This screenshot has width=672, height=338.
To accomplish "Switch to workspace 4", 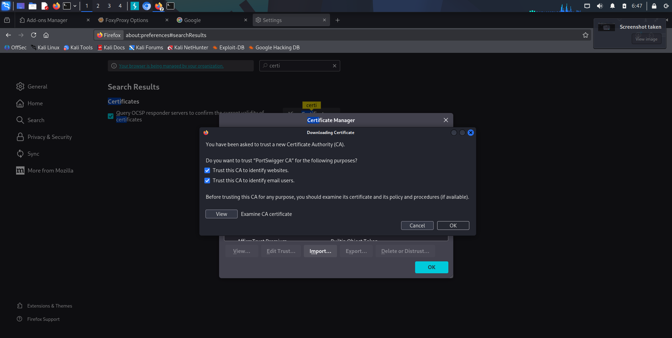I will [120, 6].
